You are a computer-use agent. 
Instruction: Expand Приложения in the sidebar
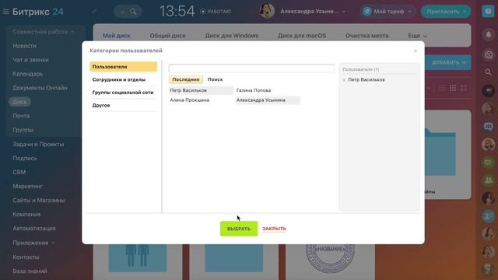tap(33, 243)
